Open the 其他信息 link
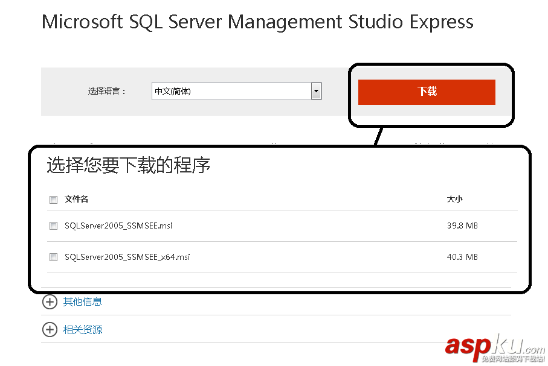The image size is (548, 366). 83,301
